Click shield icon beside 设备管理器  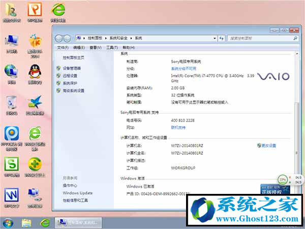point(58,68)
